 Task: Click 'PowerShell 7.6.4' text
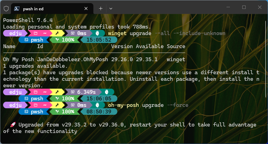pyautogui.click(x=28, y=20)
